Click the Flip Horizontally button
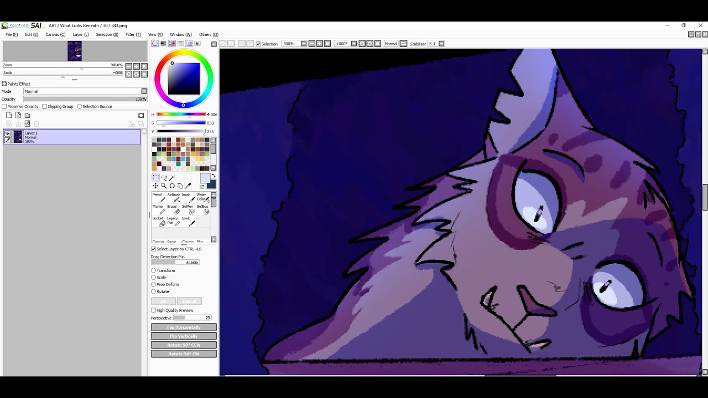 tap(184, 327)
